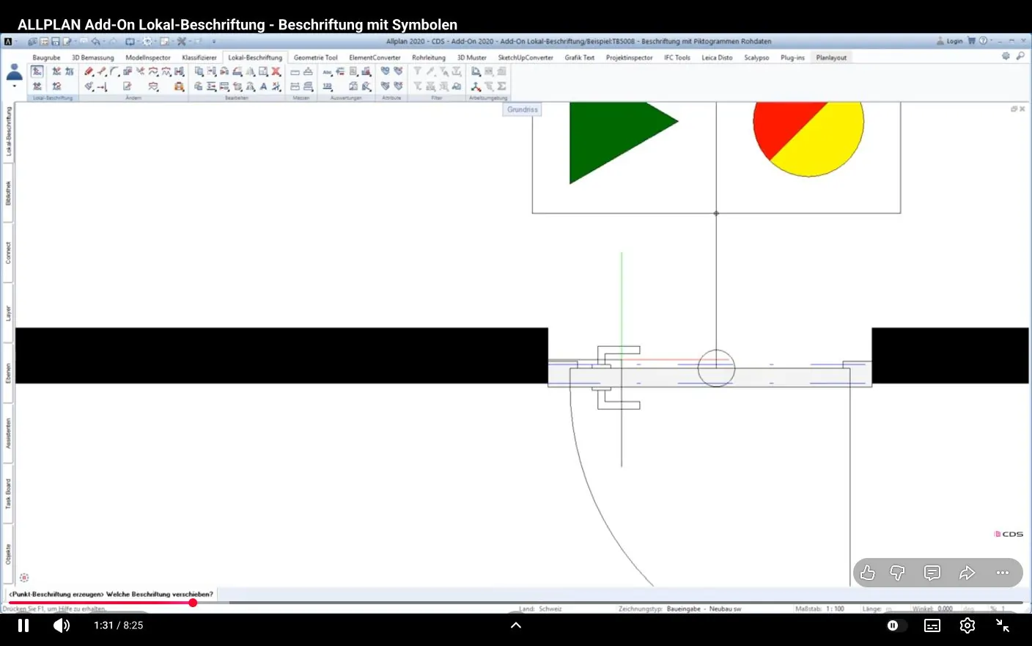Viewport: 1032px width, 646px height.
Task: Open quick access toolbar customize dropdown arrow
Action: coord(214,42)
